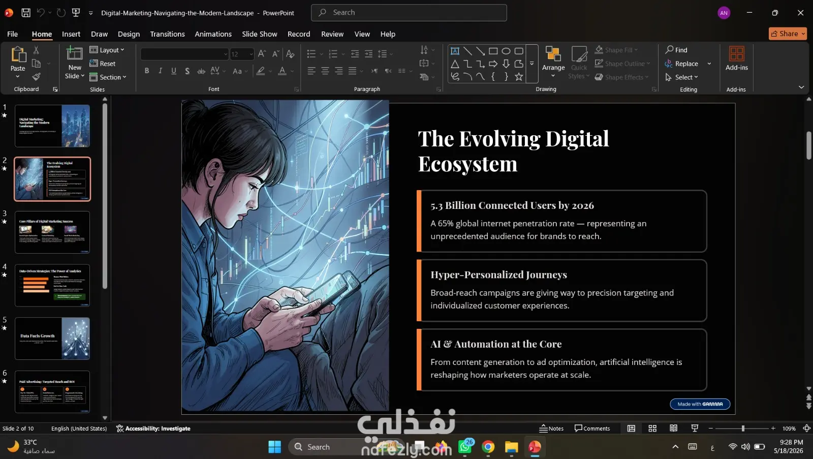The image size is (813, 459).
Task: Select the Format Painter brush
Action: [x=36, y=77]
